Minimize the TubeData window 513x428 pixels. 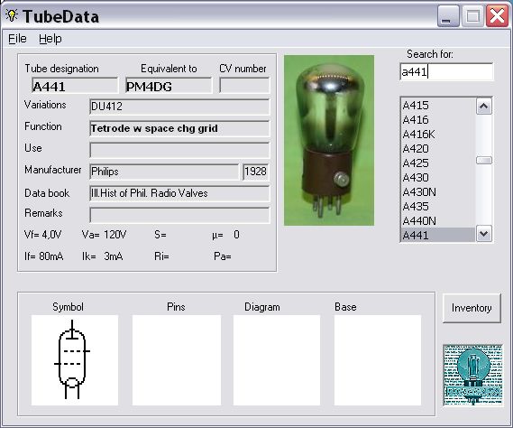coord(448,15)
